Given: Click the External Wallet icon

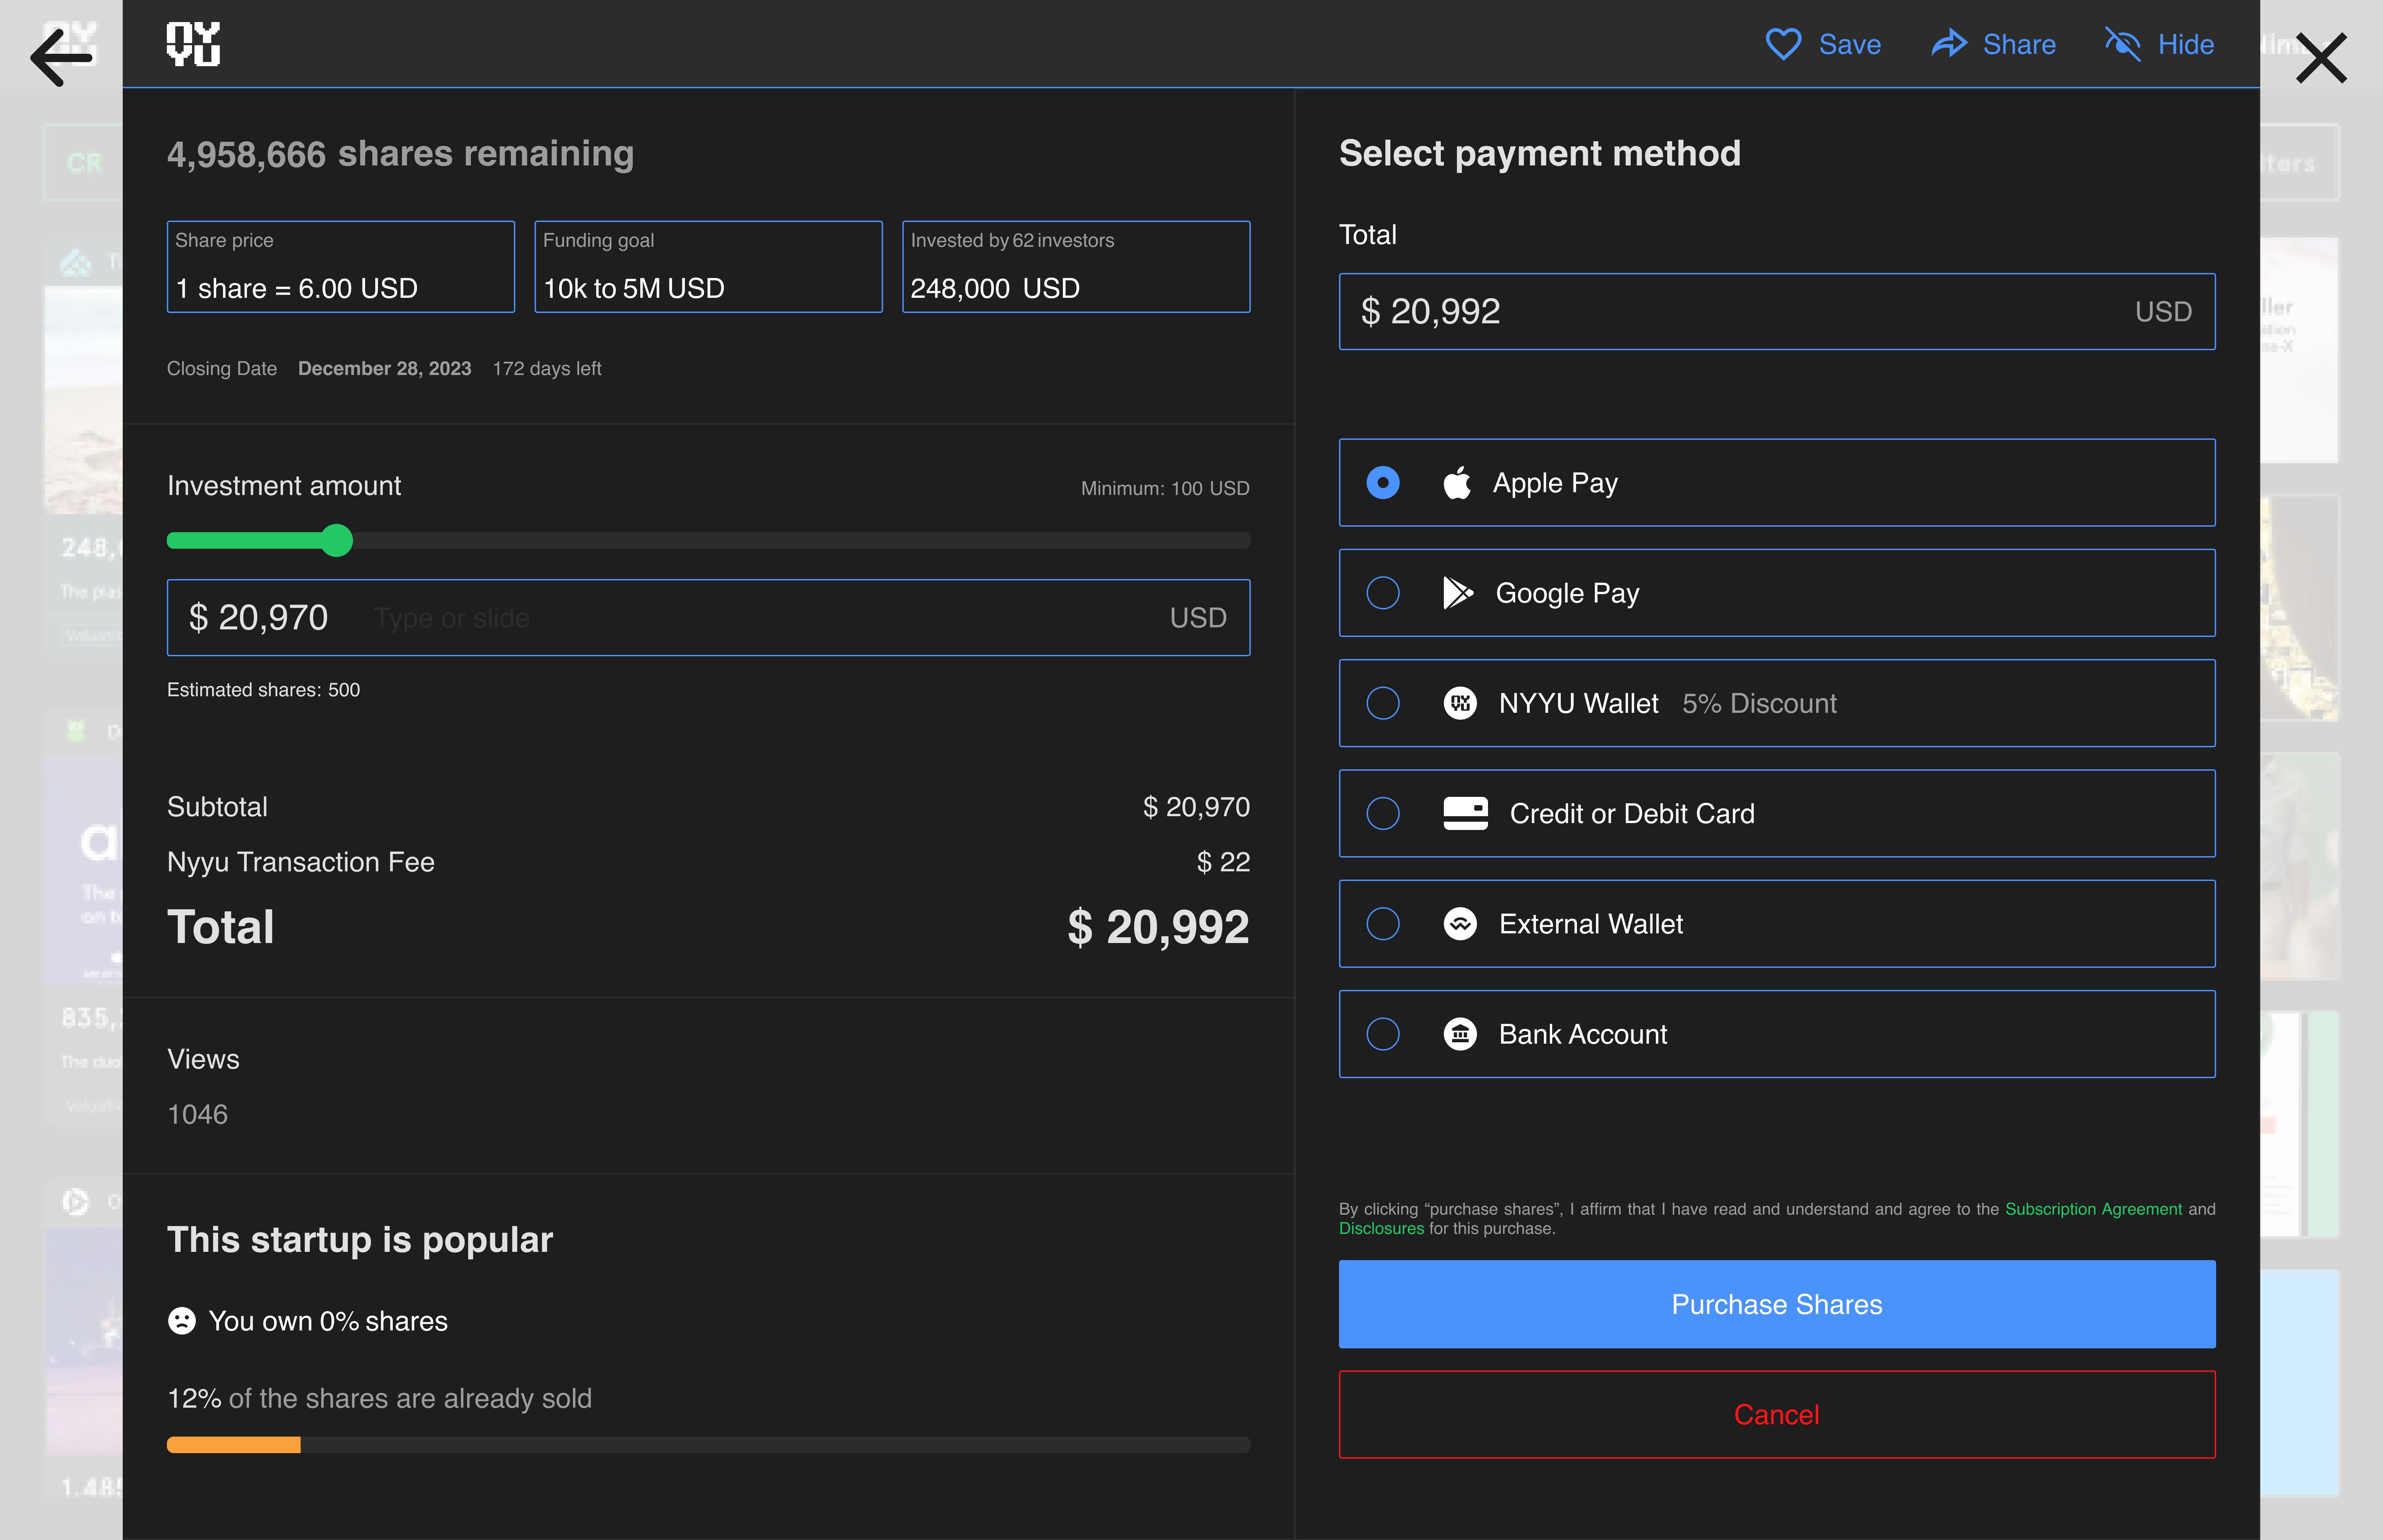Looking at the screenshot, I should (1460, 924).
